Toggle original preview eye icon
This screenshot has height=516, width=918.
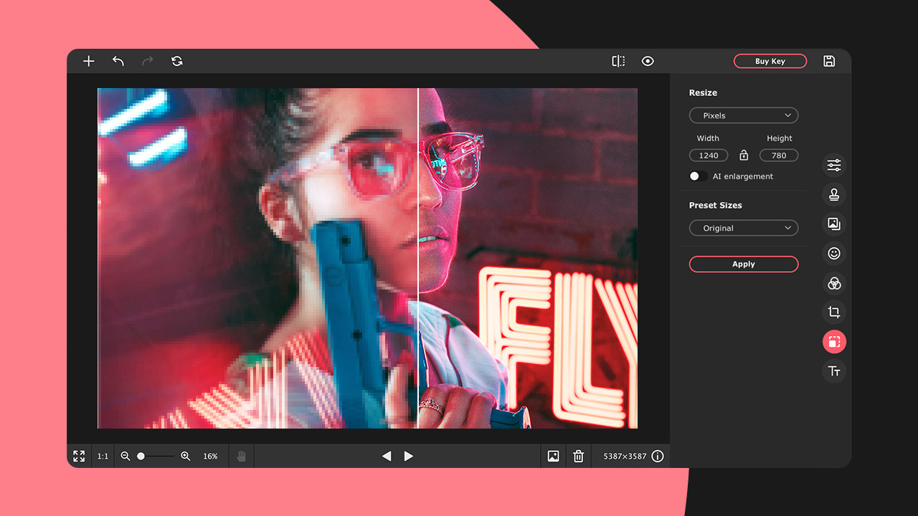(x=648, y=62)
